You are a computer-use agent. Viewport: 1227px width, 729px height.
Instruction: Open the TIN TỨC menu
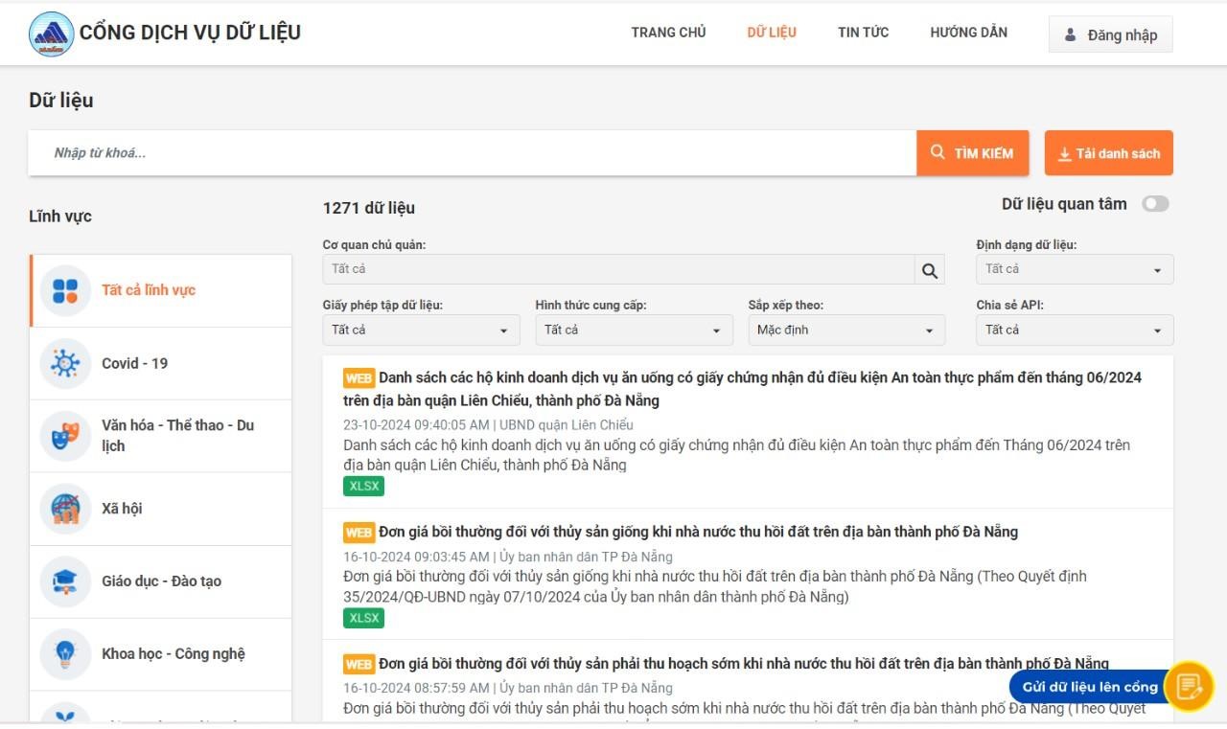[863, 33]
